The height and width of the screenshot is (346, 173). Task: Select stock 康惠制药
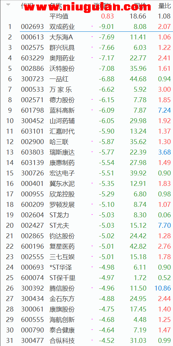coord(62,163)
